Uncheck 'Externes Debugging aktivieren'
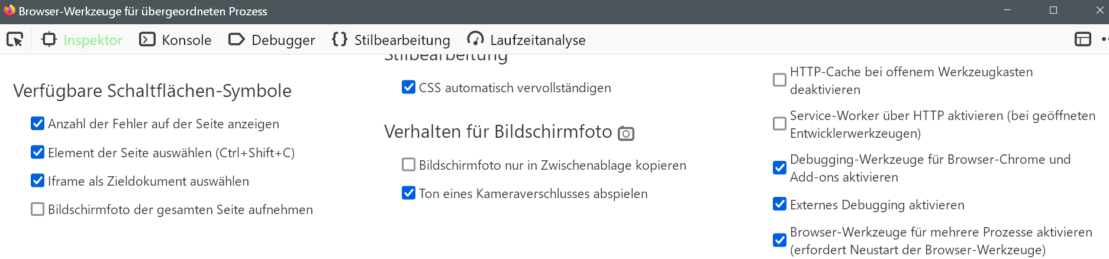This screenshot has height=259, width=1109. point(780,205)
